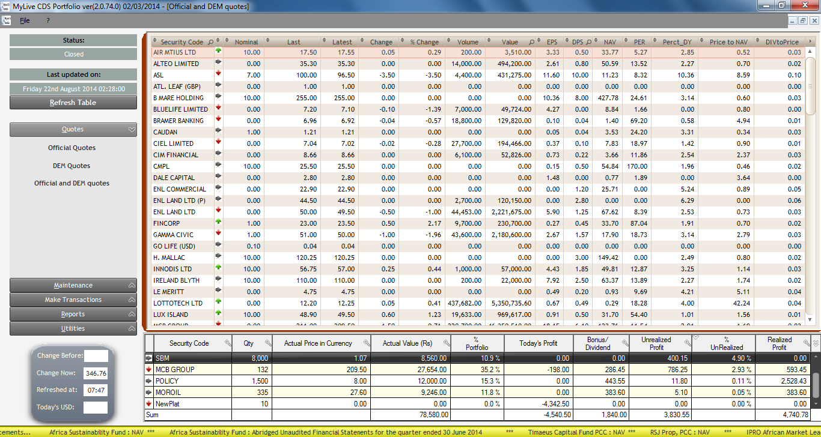Click filter funnel icon beside Unrealized Profit header
This screenshot has height=437, width=821.
click(697, 339)
